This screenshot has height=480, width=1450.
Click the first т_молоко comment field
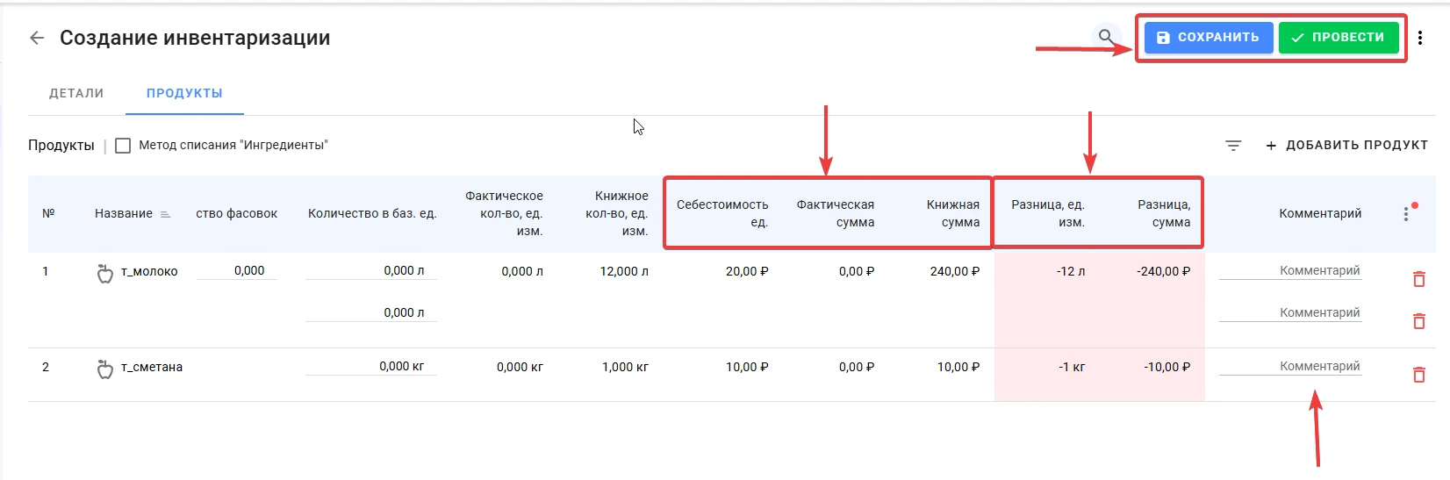tap(1290, 270)
